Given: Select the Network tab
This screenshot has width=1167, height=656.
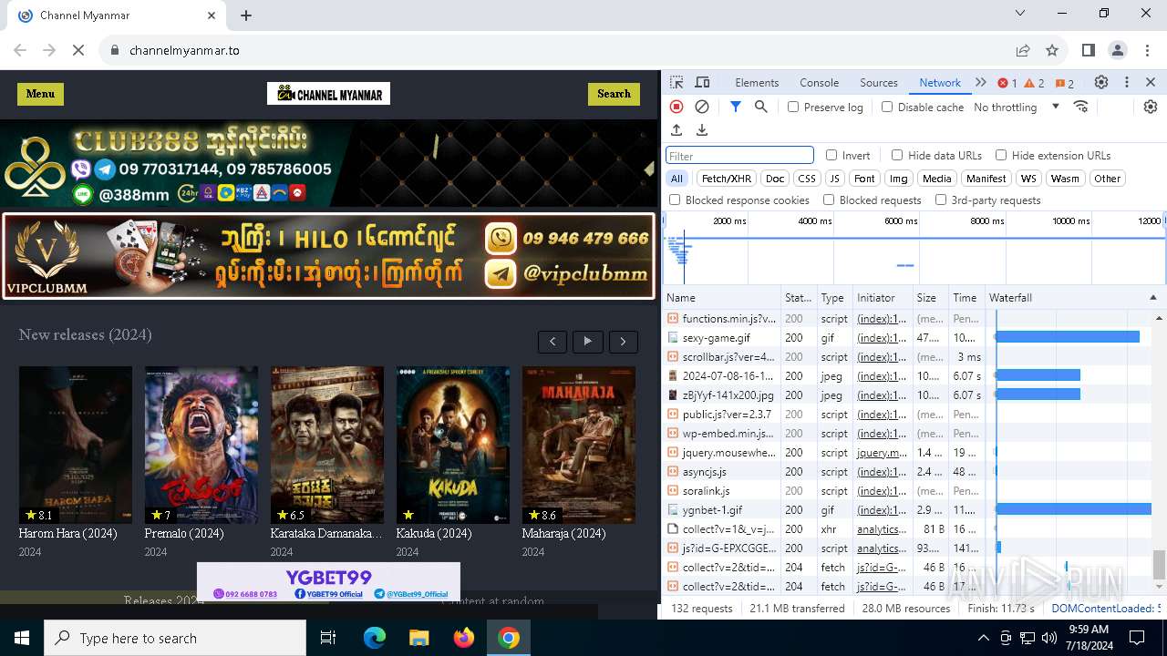Looking at the screenshot, I should pos(940,82).
